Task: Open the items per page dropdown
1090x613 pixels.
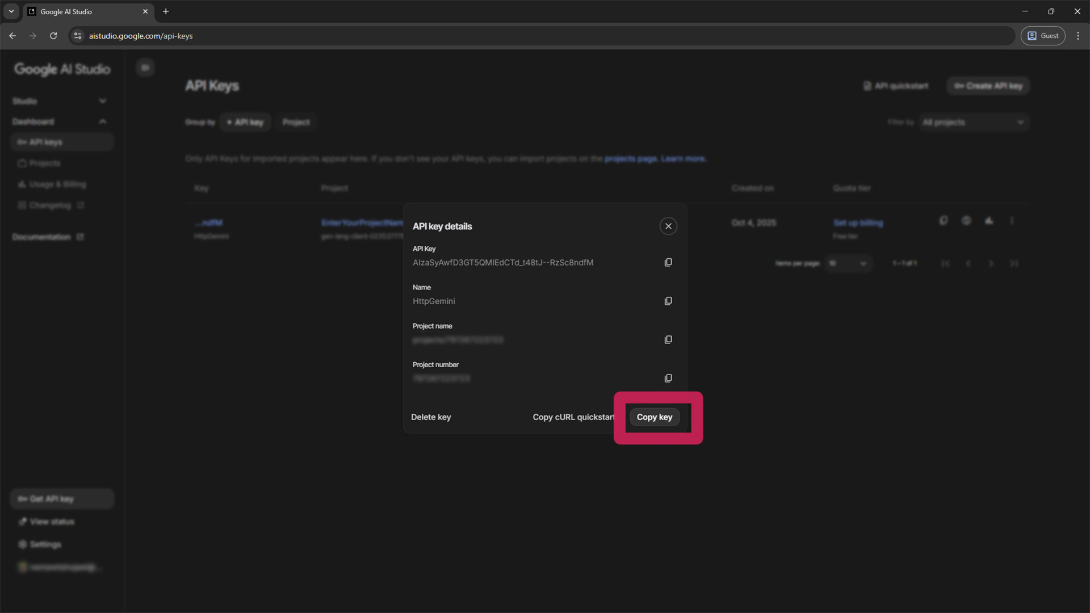Action: 848,263
